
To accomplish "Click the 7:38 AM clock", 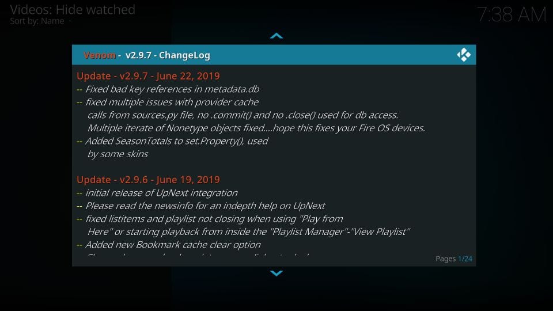I will (512, 15).
